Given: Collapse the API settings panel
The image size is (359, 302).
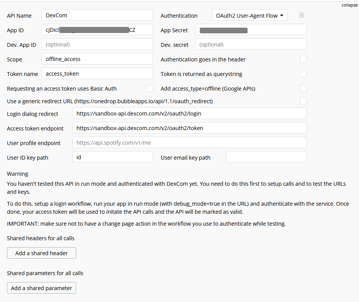Looking at the screenshot, I should point(349,5).
